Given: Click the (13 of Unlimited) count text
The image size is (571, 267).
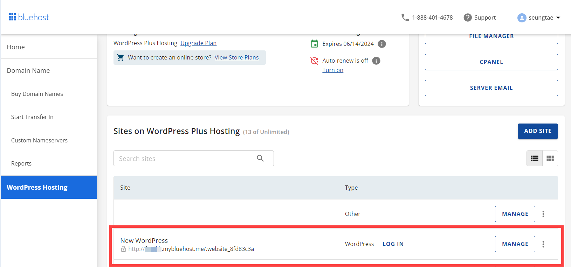Looking at the screenshot, I should point(266,132).
